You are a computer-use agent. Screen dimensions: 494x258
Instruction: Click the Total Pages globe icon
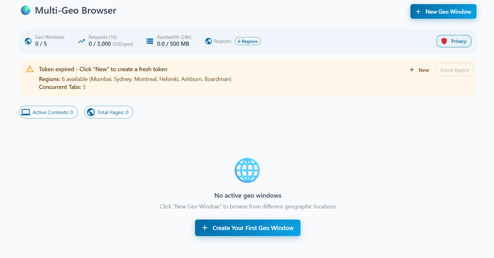coord(91,112)
